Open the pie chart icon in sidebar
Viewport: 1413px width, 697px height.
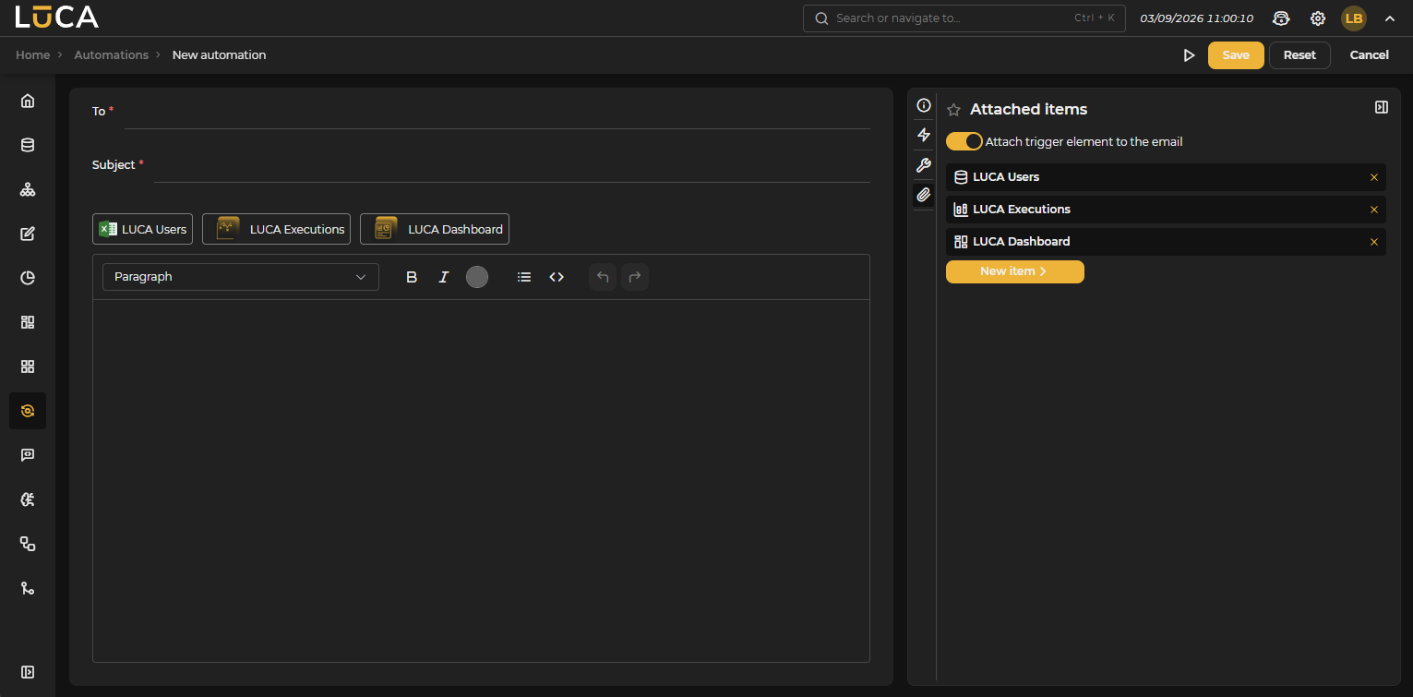(x=28, y=278)
